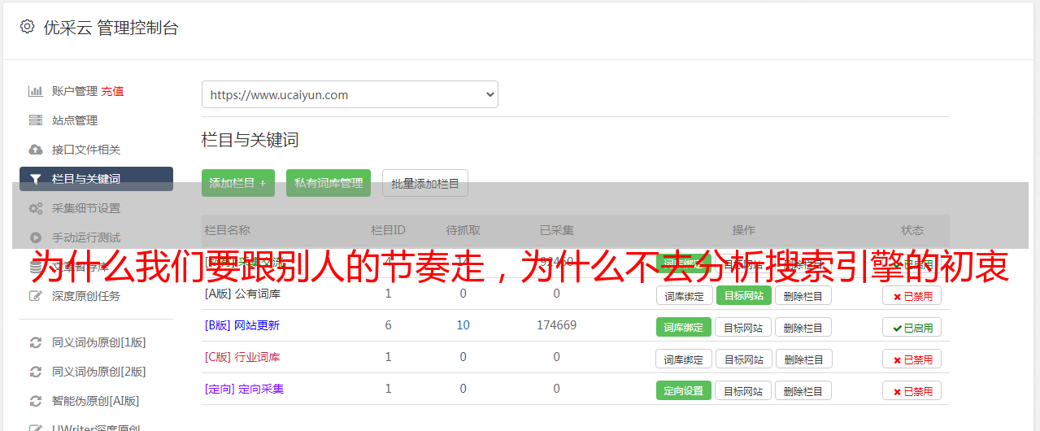Toggle 已禁用 status for [C版] 行业词库
1040x431 pixels.
[912, 359]
